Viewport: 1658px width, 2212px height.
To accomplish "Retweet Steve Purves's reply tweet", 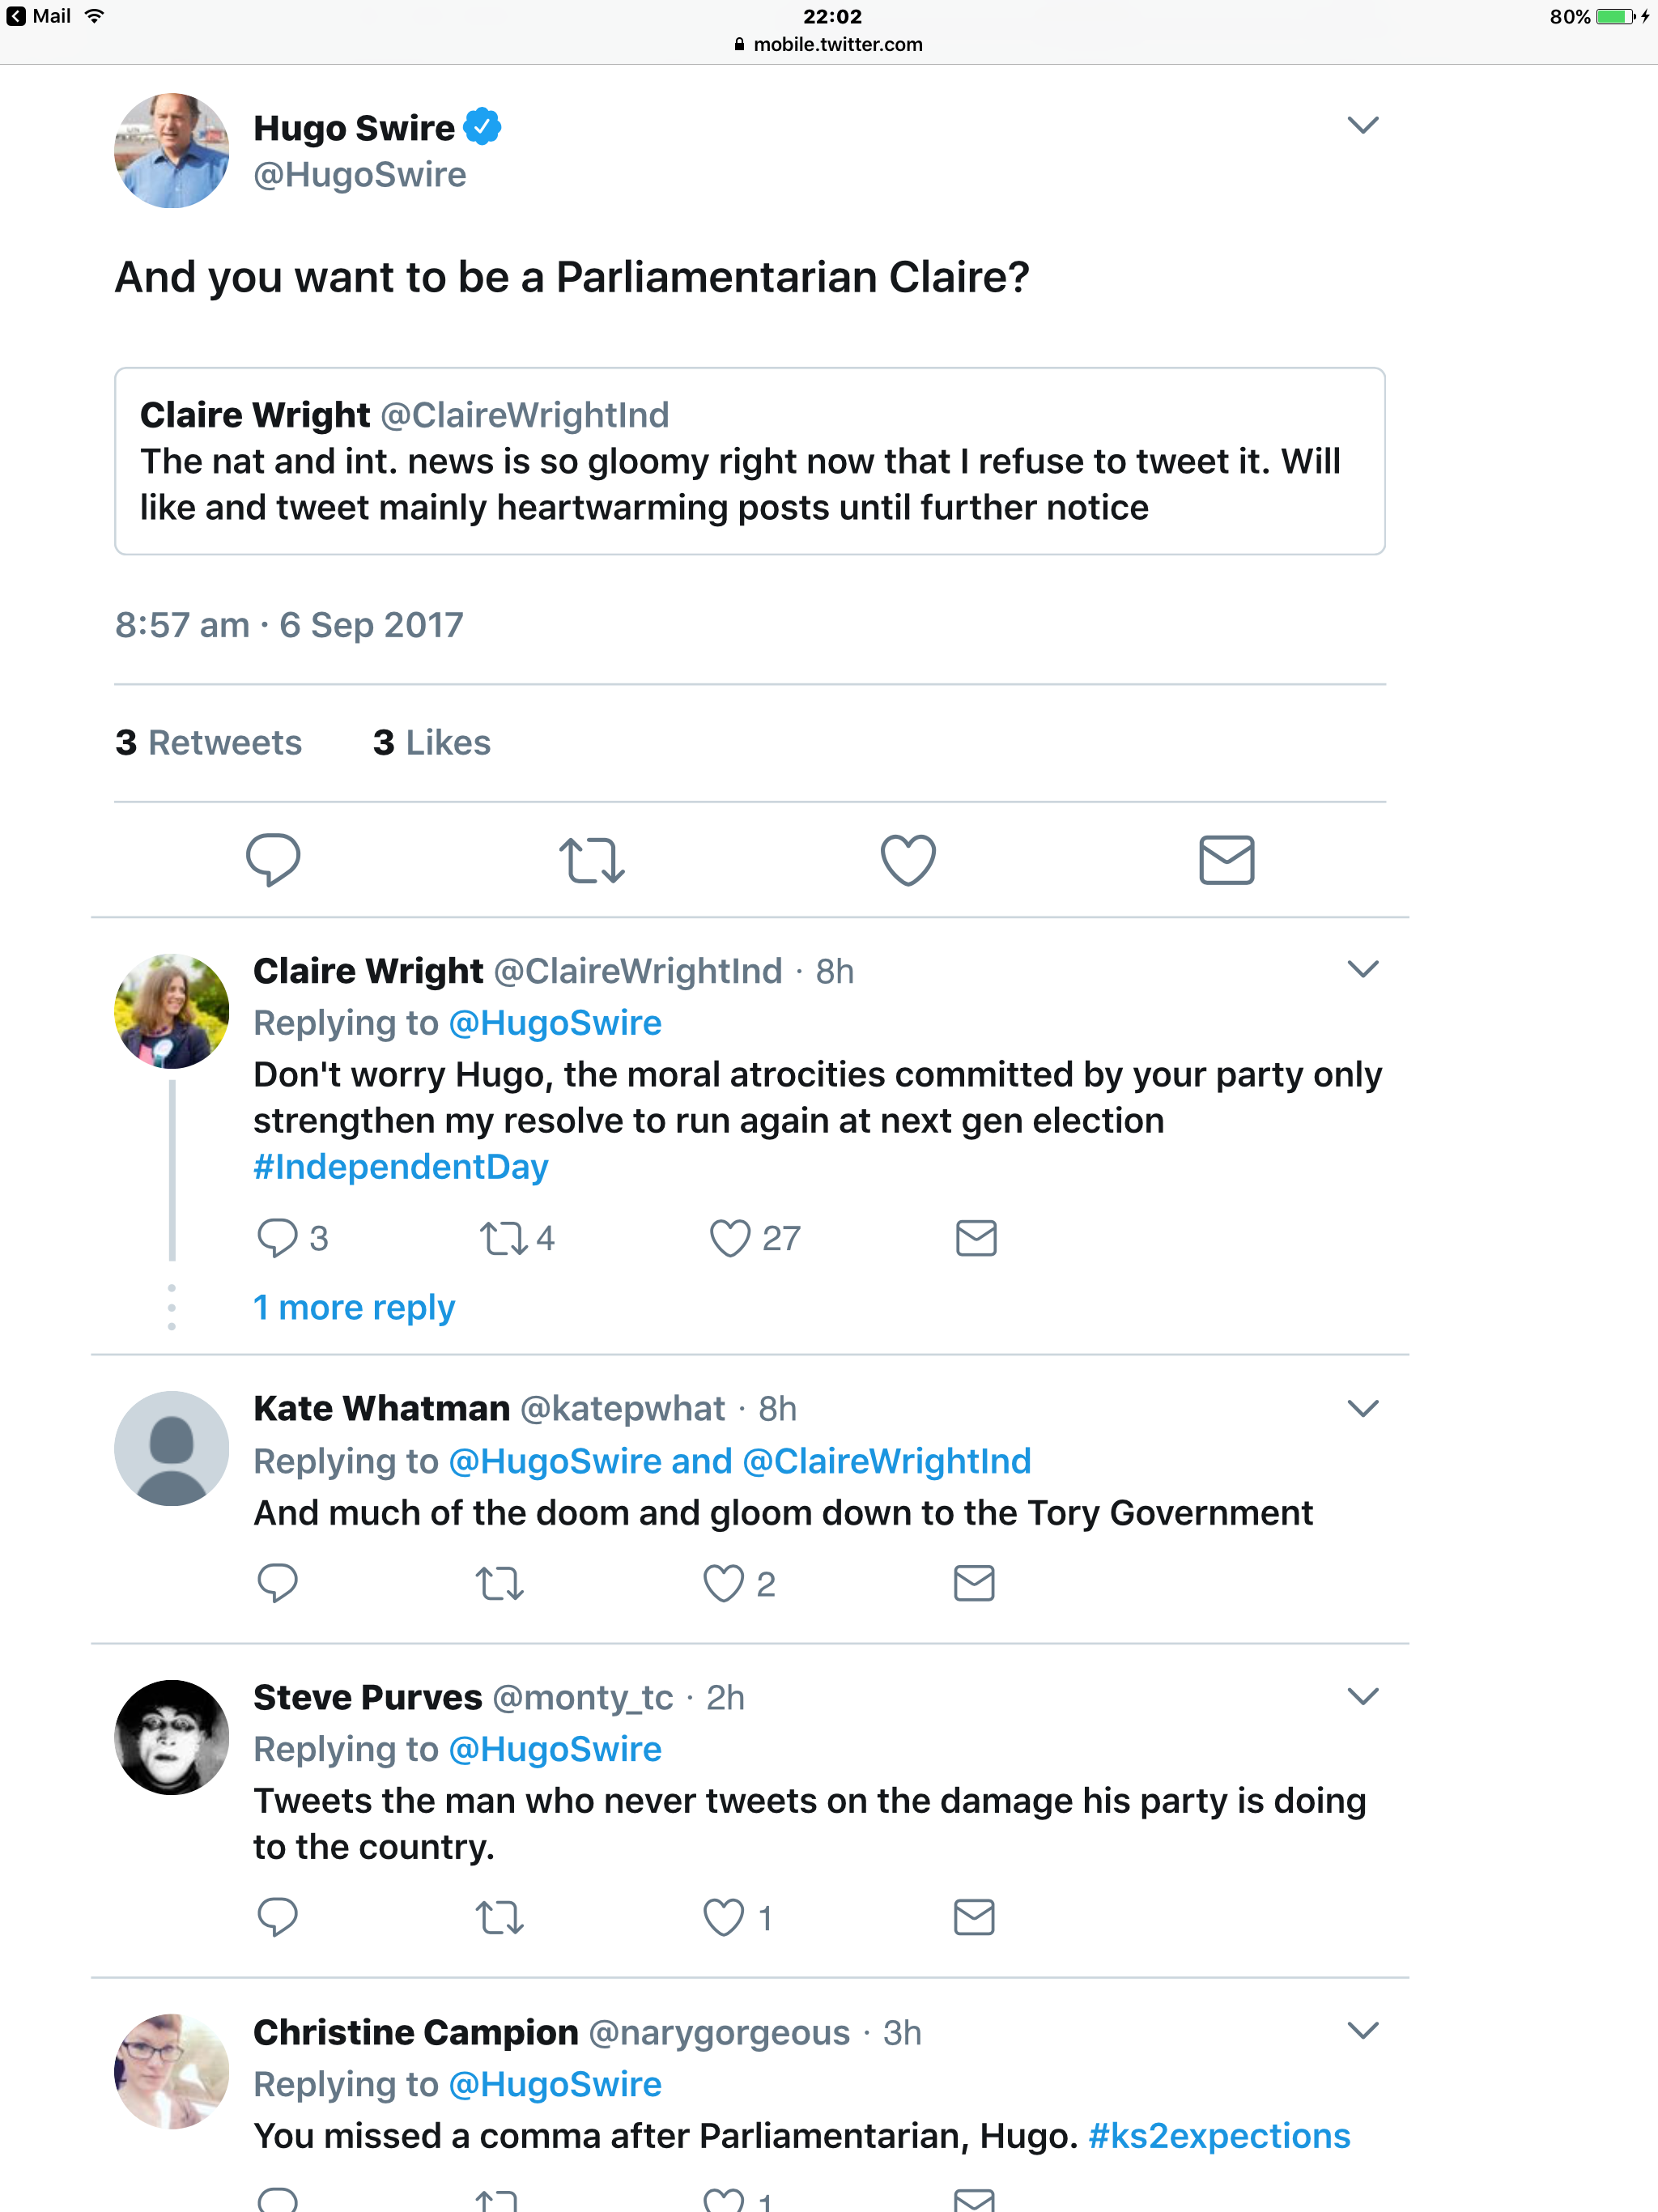I will (499, 1918).
